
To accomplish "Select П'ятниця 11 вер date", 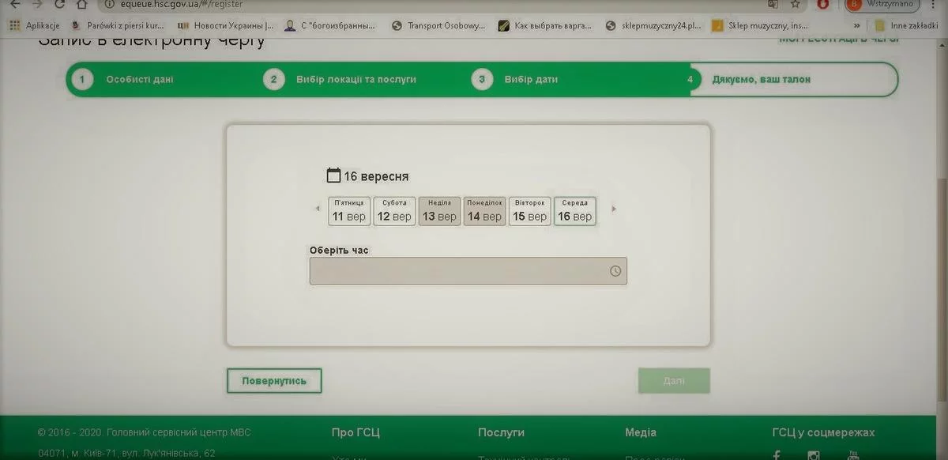I will (x=349, y=211).
